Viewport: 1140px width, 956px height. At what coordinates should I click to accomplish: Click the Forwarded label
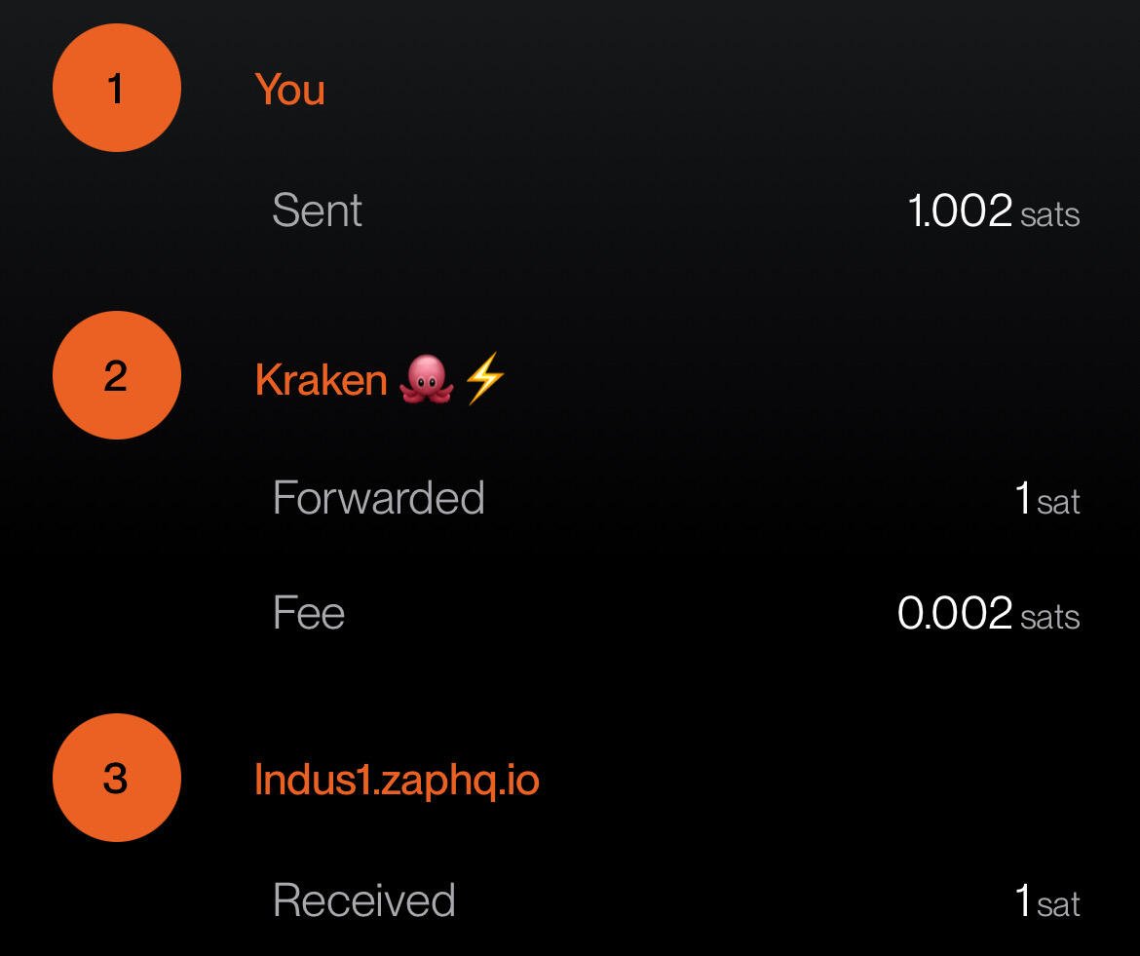379,498
